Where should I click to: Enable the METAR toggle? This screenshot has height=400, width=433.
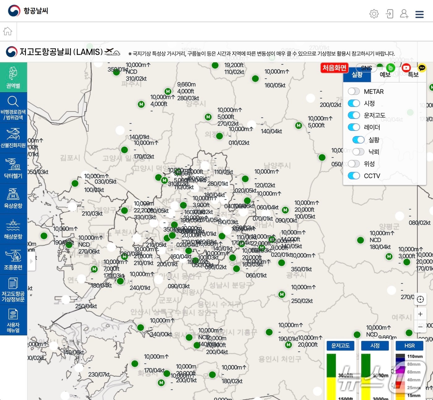(354, 91)
